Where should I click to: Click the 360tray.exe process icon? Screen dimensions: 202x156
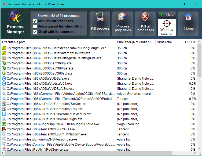[x=4, y=53]
